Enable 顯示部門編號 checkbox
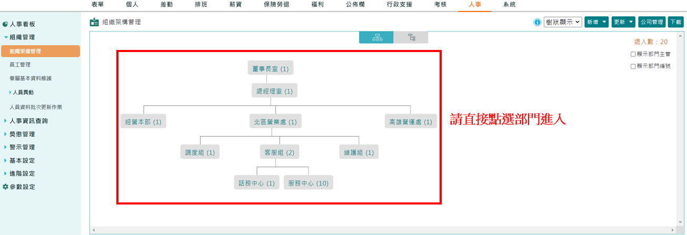This screenshot has width=687, height=235. [x=633, y=66]
